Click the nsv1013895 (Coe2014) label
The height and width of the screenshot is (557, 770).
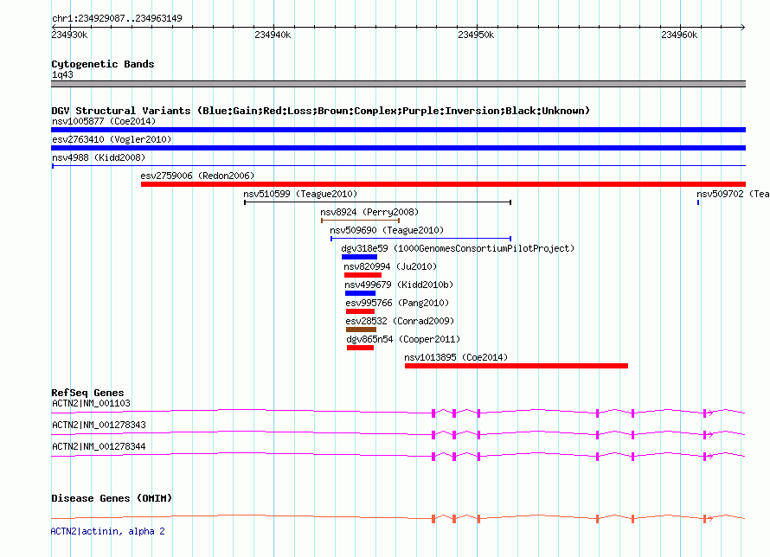tap(456, 357)
